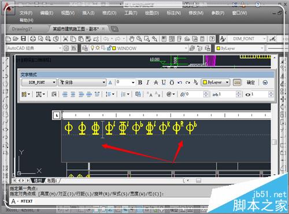Toggle the ruler display button
Viewport: 289px width, 214px height.
(237, 83)
